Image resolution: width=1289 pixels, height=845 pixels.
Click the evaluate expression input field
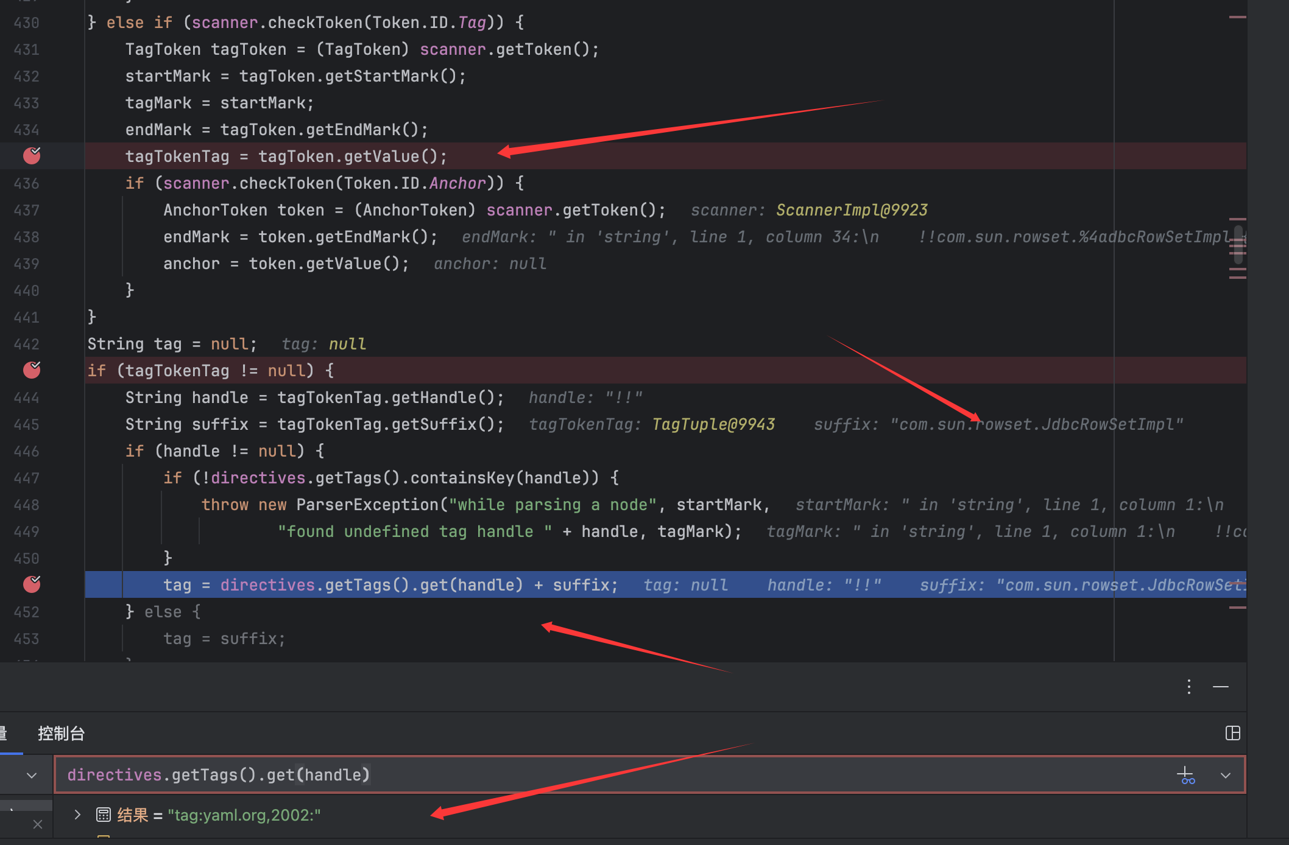(x=609, y=774)
